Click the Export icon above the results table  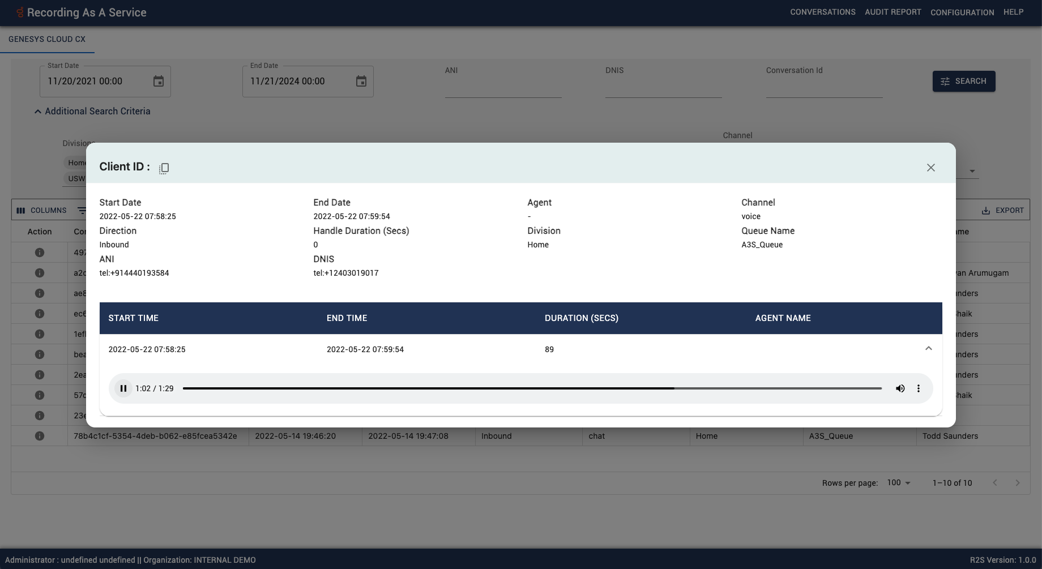(x=1002, y=210)
